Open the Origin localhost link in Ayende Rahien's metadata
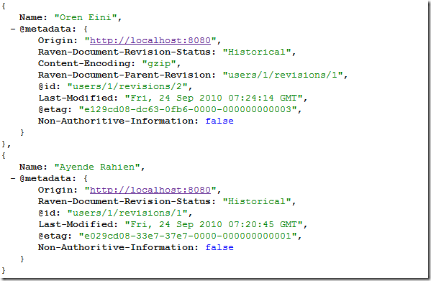431x281 pixels. 150,190
